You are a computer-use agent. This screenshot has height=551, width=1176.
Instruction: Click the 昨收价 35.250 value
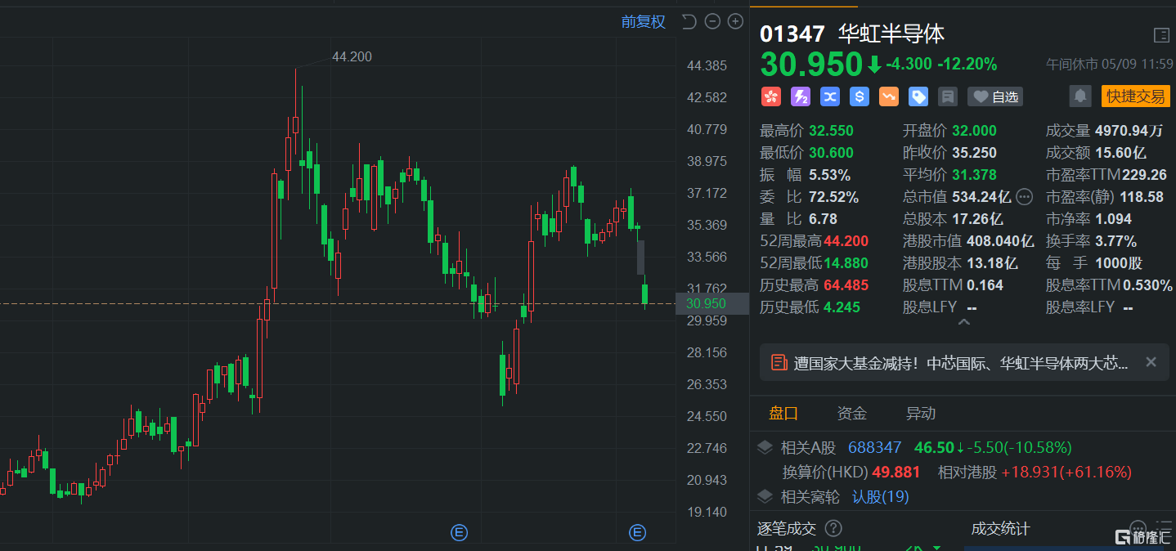974,153
